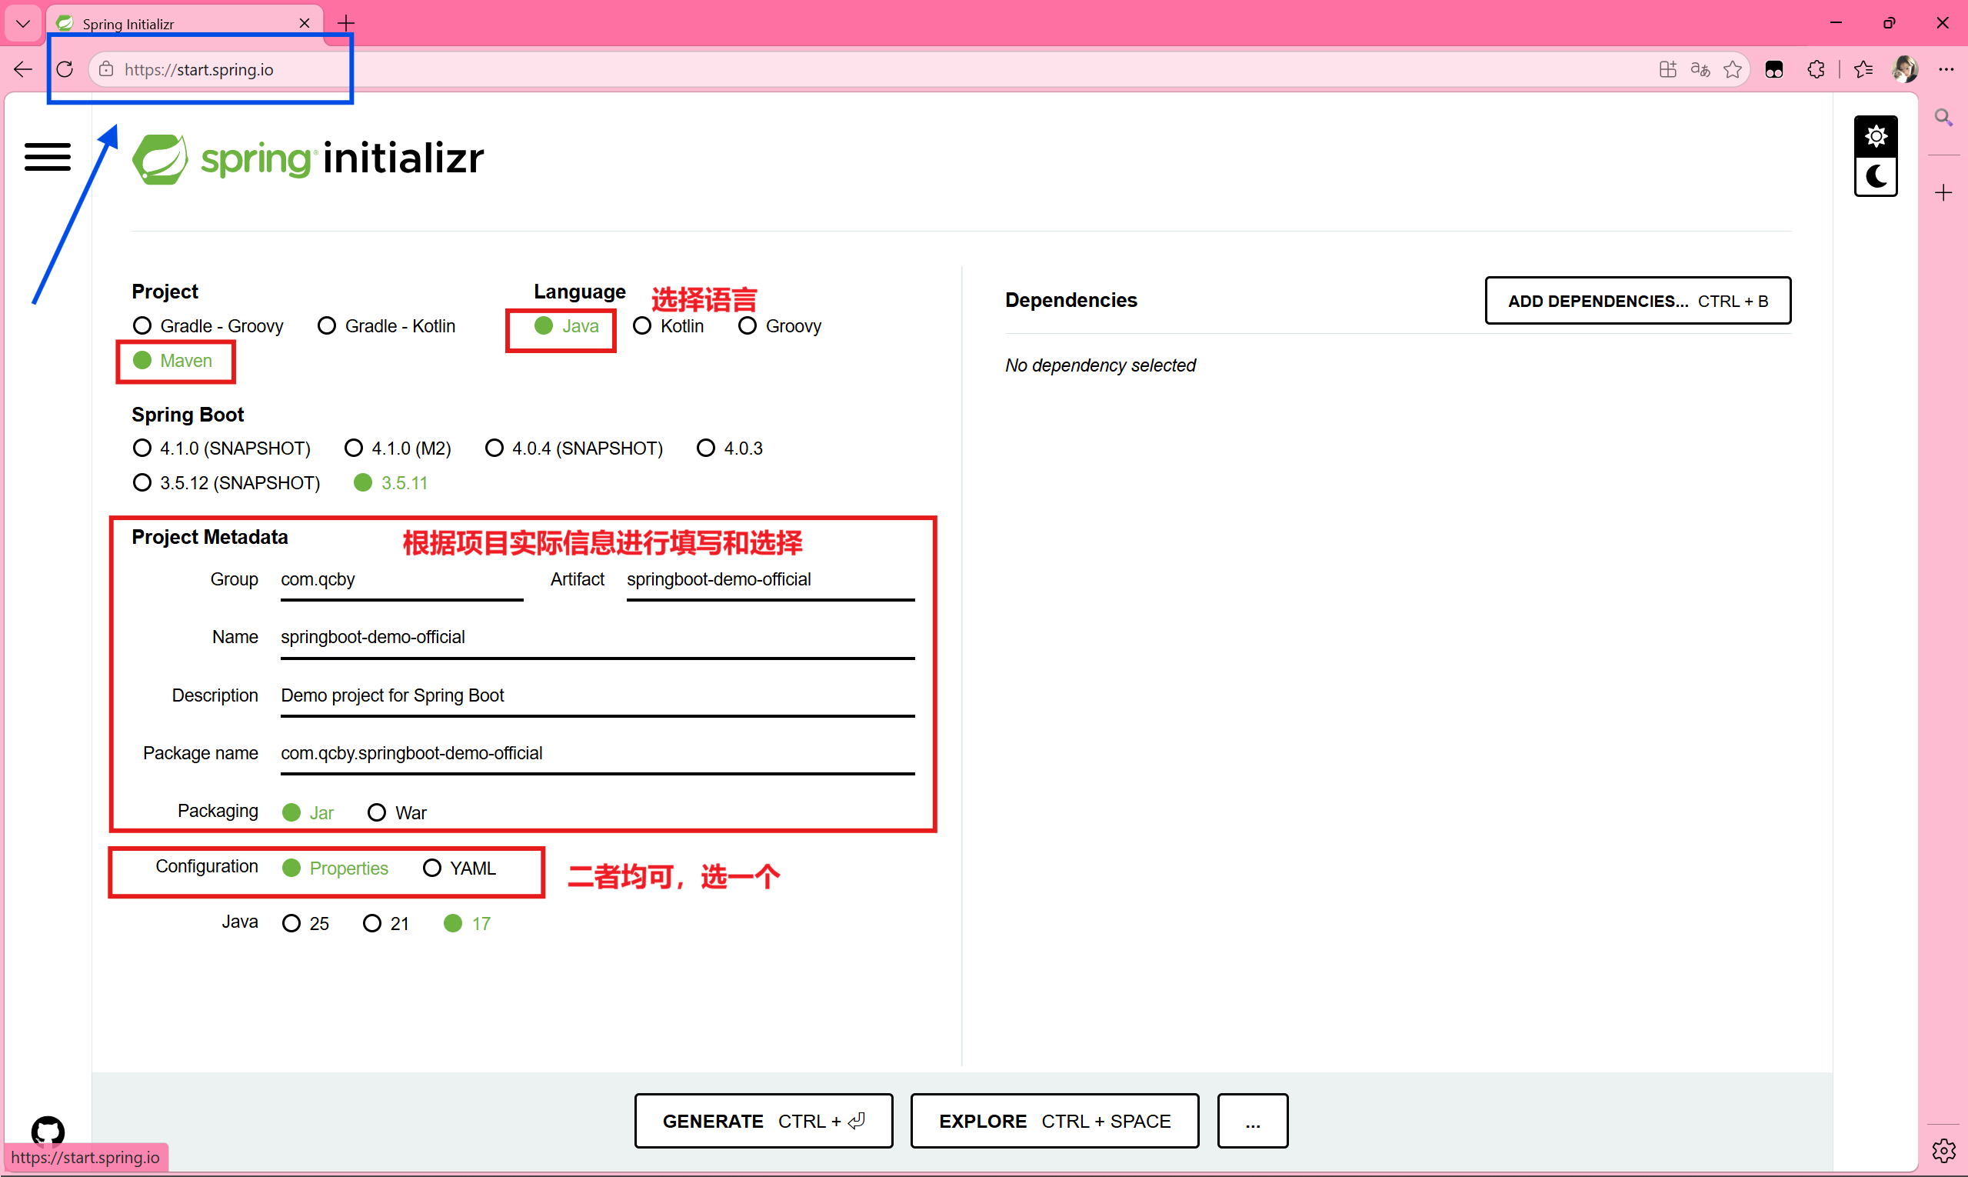Screen dimensions: 1968x1177
Task: Add this page to favorites (star icon)
Action: tap(1733, 70)
